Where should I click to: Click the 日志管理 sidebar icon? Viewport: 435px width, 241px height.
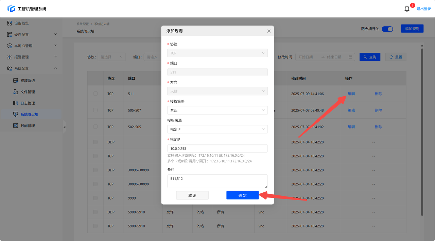[16, 103]
